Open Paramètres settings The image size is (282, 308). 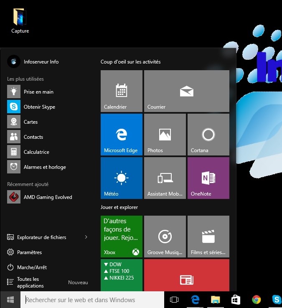25,252
